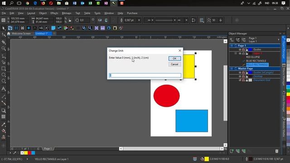
Task: Click Cancel in Change Unit dialog
Action: click(174, 64)
